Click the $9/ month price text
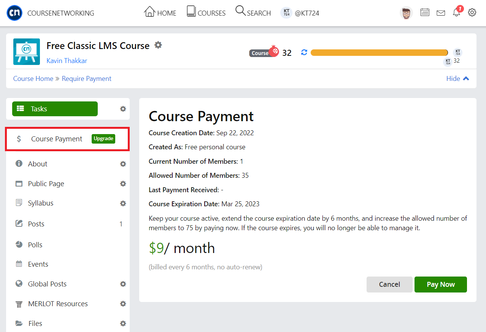The image size is (486, 332). [x=182, y=248]
